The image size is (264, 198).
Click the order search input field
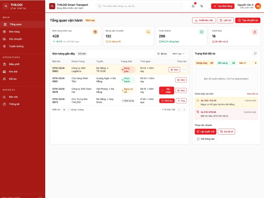click(x=139, y=6)
